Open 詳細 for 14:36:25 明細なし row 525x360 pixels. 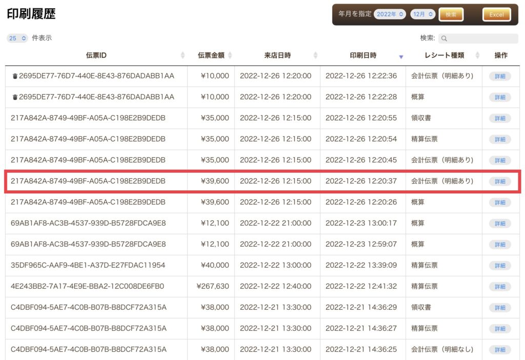(x=500, y=350)
